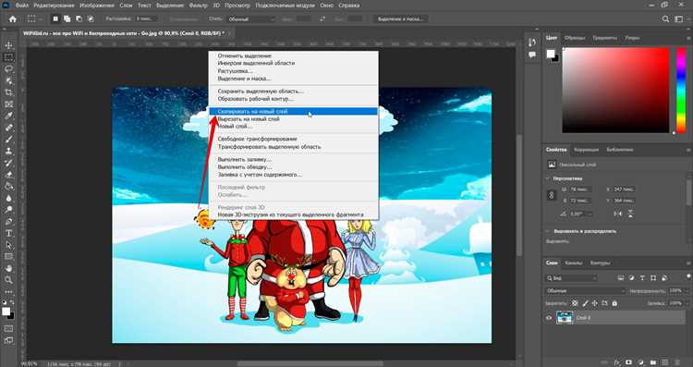693x367 pixels.
Task: Select the Pen tool
Action: [9, 222]
